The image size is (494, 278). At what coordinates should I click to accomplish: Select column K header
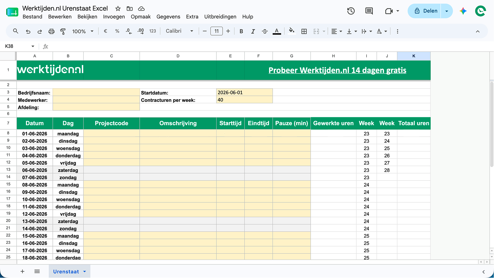pyautogui.click(x=414, y=56)
